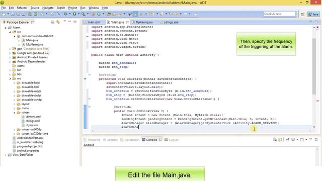Toggle Link with Editor in Package Explorer
Screen dimensions: 322x181
click(x=58, y=22)
